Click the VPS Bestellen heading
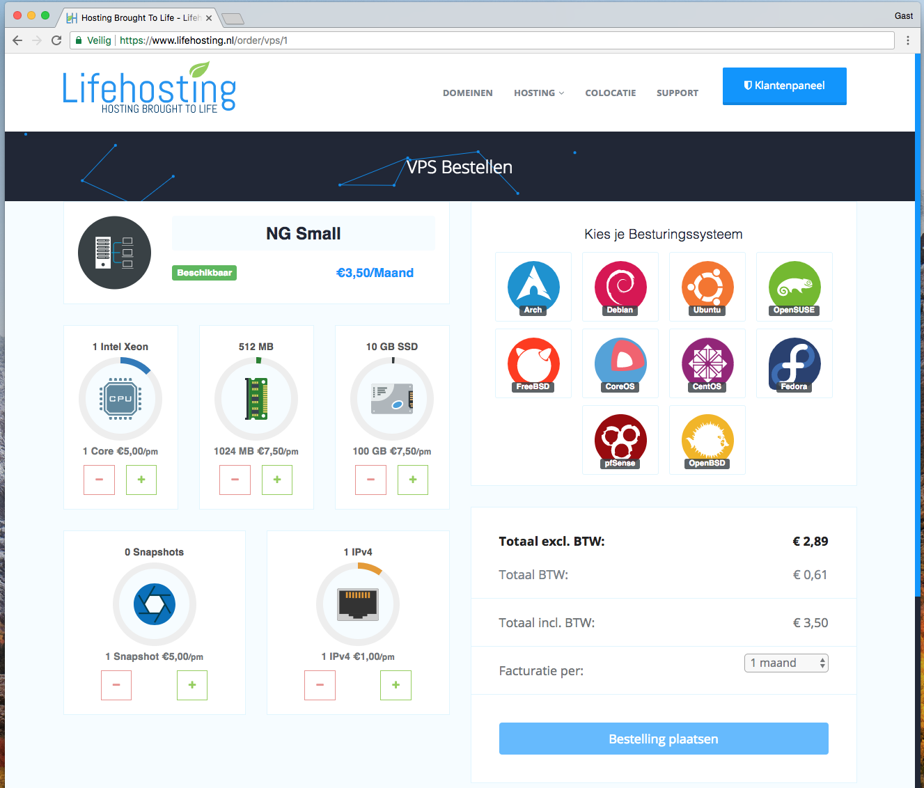 460,167
